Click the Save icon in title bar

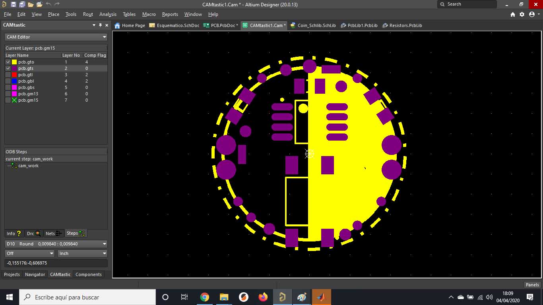tap(13, 4)
